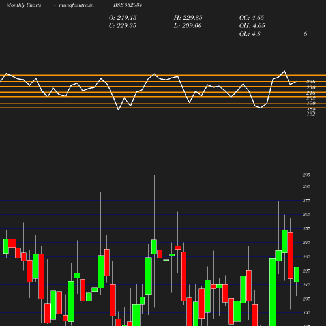The image size is (326, 326).
Task: Click the price axis label '267'
Action: click(306, 215)
